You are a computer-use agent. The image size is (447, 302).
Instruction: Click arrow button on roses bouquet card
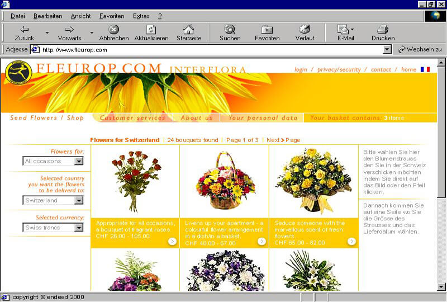click(172, 242)
